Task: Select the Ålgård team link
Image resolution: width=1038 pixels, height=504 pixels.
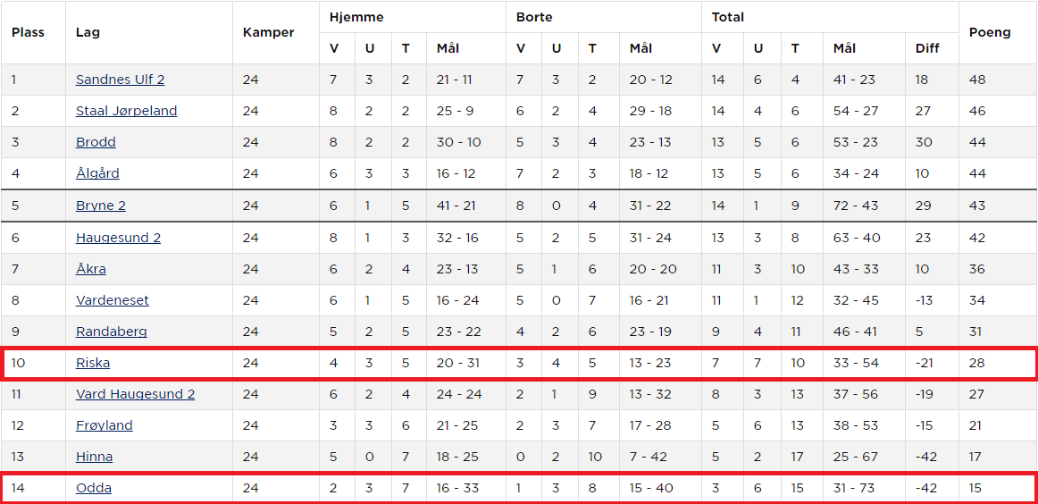Action: point(97,173)
